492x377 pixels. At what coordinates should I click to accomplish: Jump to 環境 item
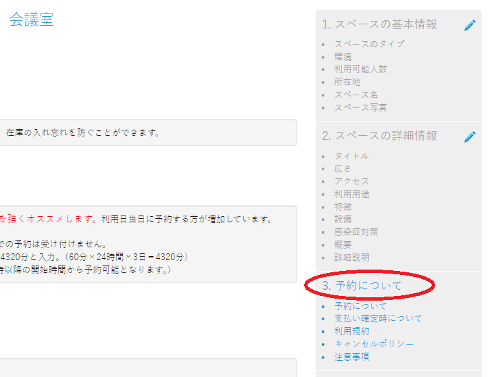343,57
